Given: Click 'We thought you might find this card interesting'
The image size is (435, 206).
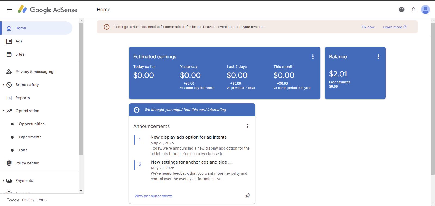Looking at the screenshot, I should tap(185, 110).
